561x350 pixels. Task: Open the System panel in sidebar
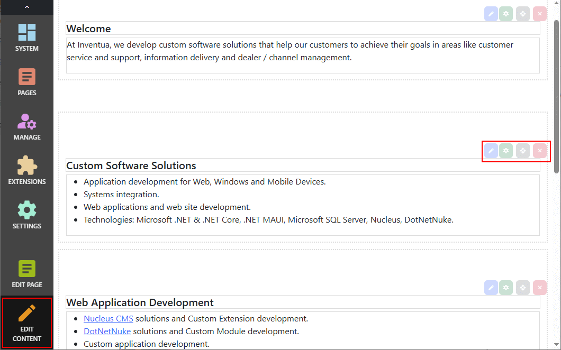pos(26,37)
